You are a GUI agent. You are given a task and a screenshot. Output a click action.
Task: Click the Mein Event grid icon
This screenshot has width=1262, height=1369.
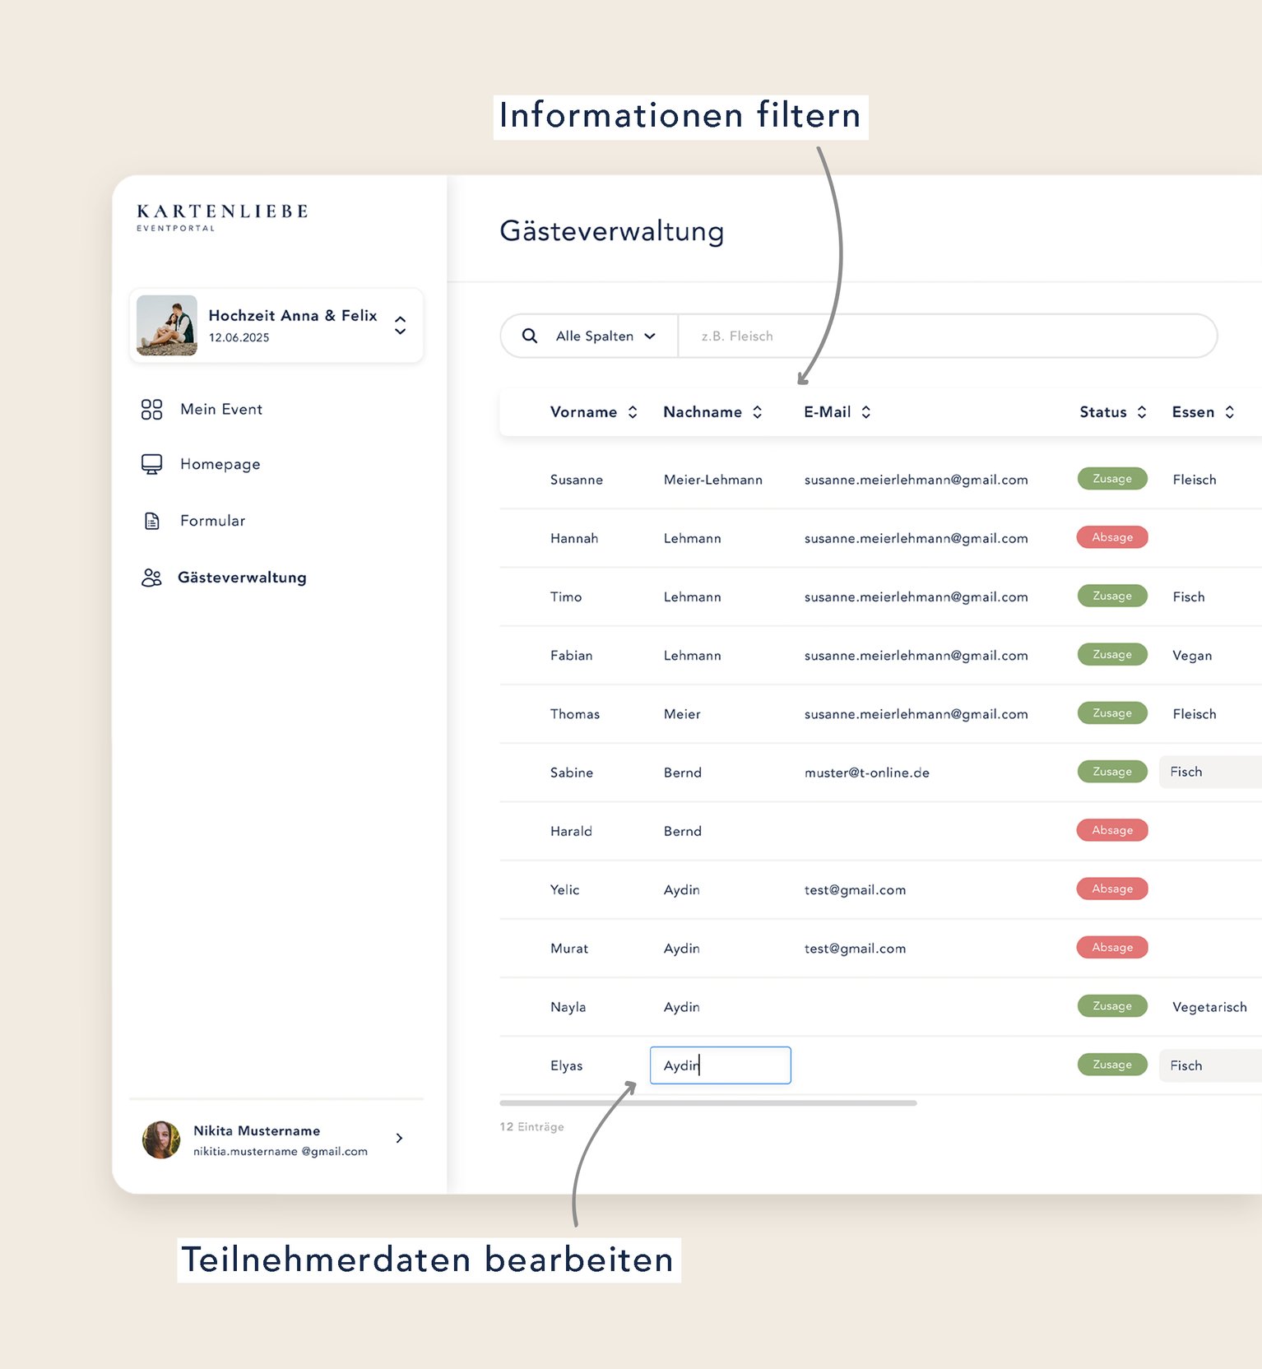[x=151, y=410]
